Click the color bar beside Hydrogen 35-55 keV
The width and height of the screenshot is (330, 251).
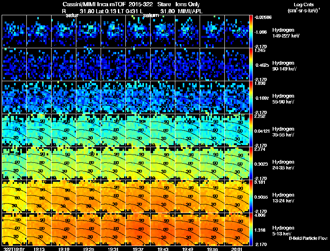(251, 131)
